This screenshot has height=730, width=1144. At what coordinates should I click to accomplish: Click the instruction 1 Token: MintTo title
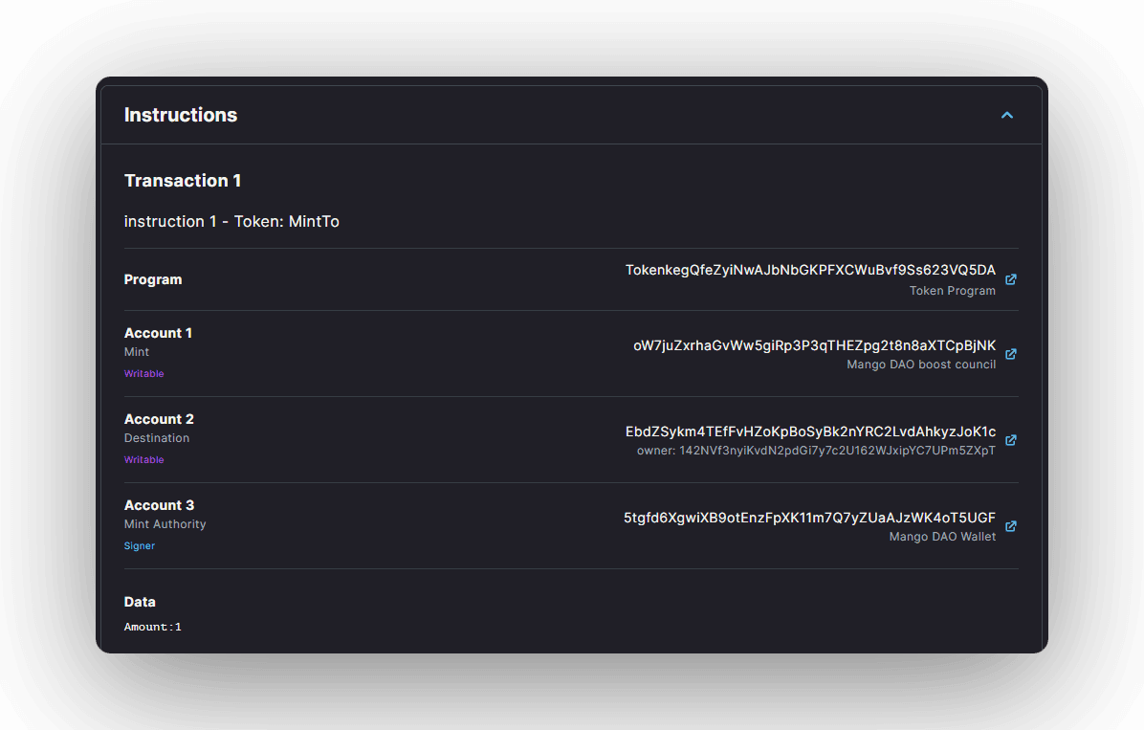(x=231, y=222)
